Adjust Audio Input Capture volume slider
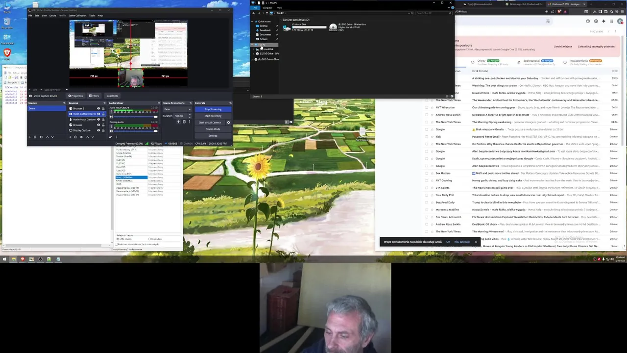This screenshot has height=353, width=627. coord(135,117)
